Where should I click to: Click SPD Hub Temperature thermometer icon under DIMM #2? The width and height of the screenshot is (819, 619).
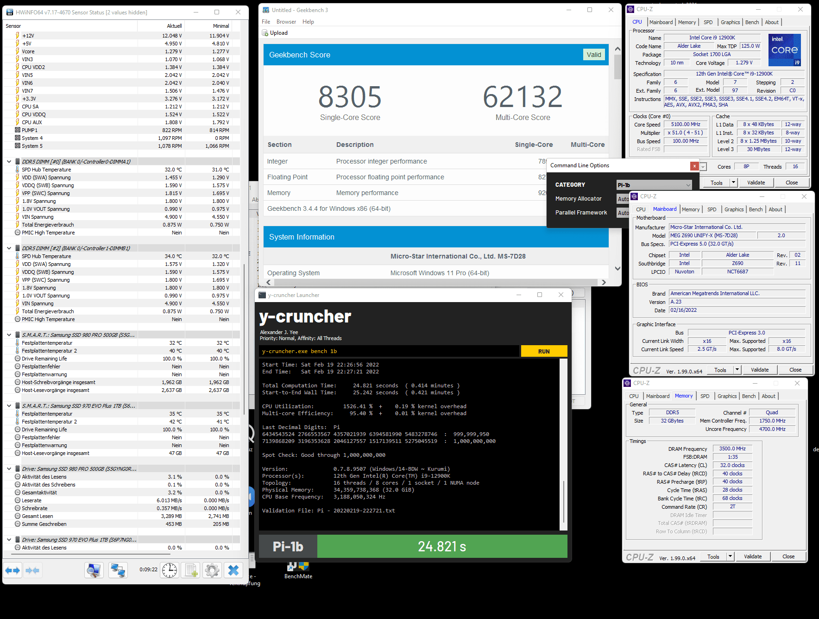click(x=18, y=256)
